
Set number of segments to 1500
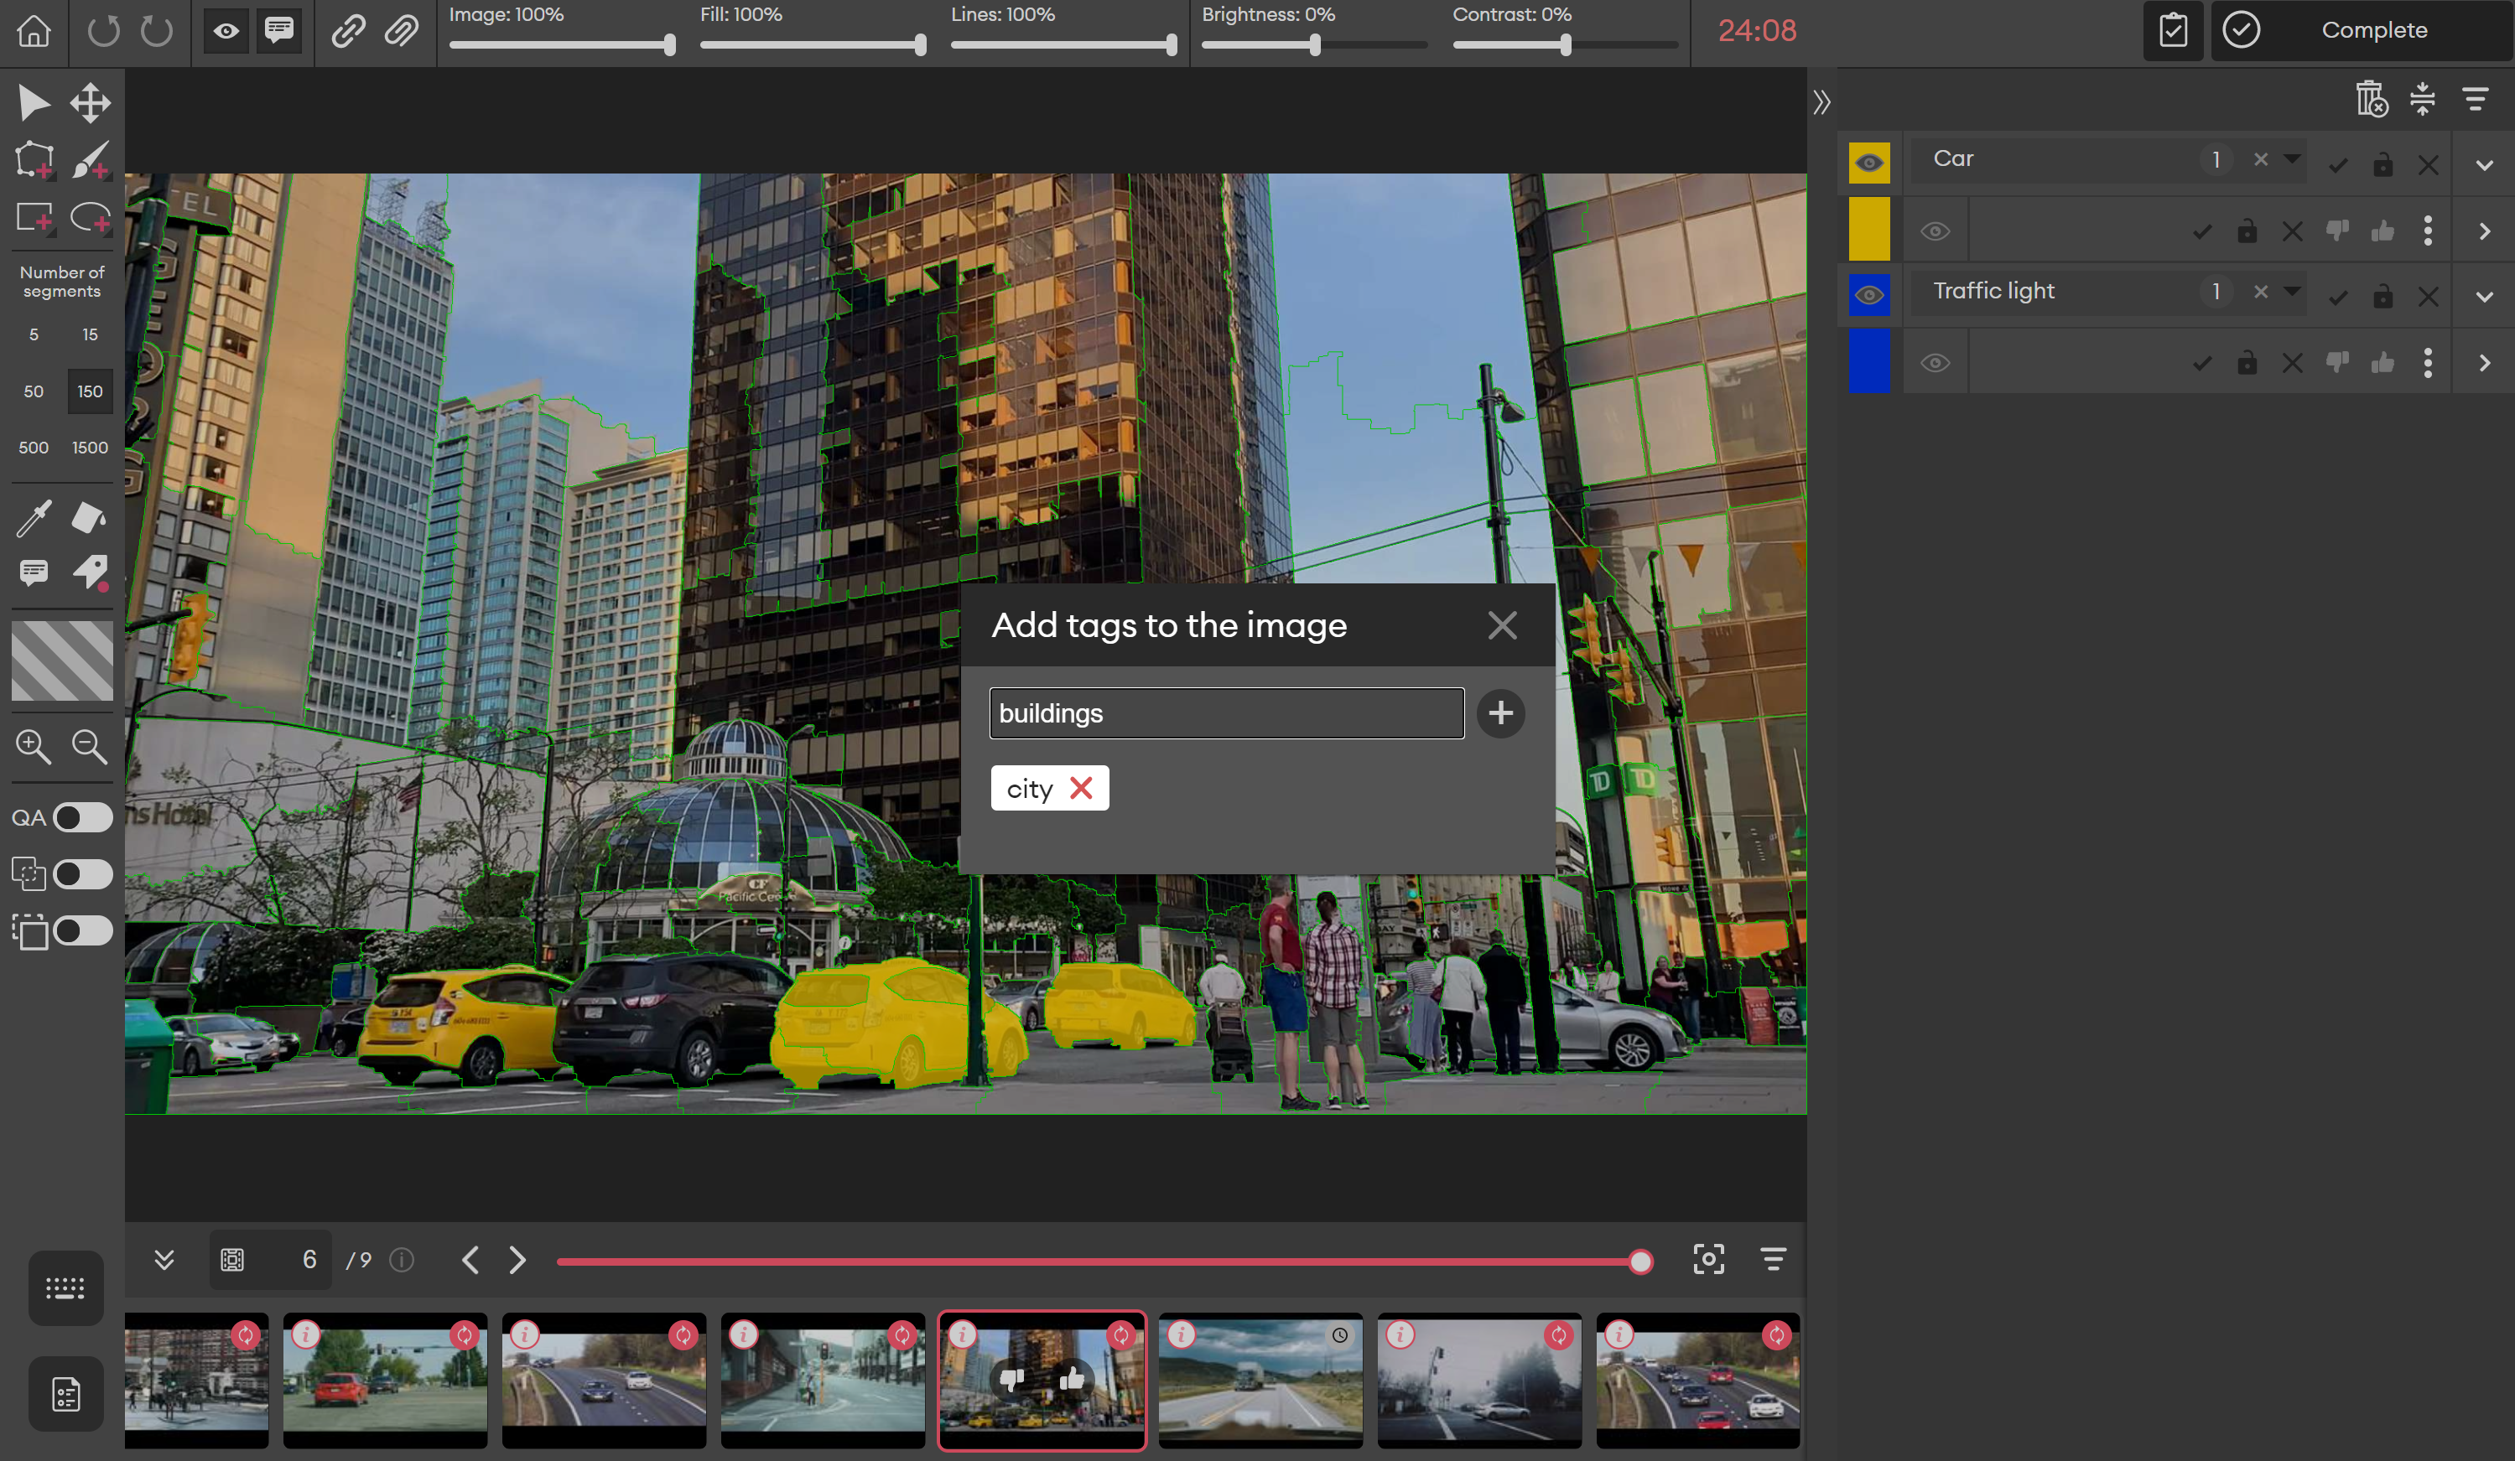pyautogui.click(x=90, y=448)
